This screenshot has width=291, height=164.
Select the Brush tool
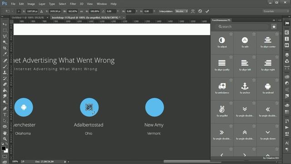pyautogui.click(x=5, y=67)
